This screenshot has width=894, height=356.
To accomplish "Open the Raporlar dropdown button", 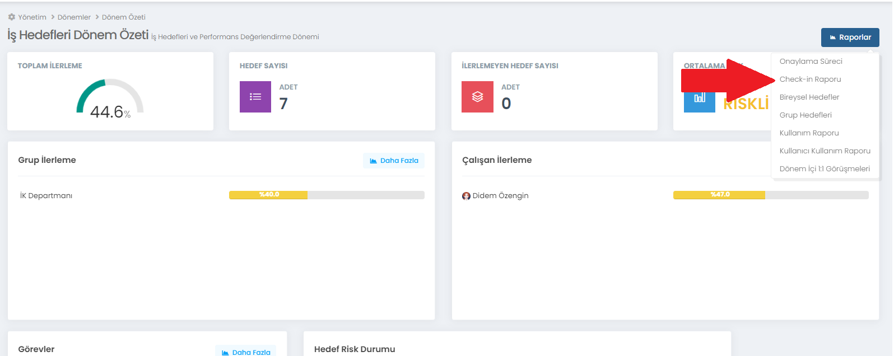I will pyautogui.click(x=850, y=38).
